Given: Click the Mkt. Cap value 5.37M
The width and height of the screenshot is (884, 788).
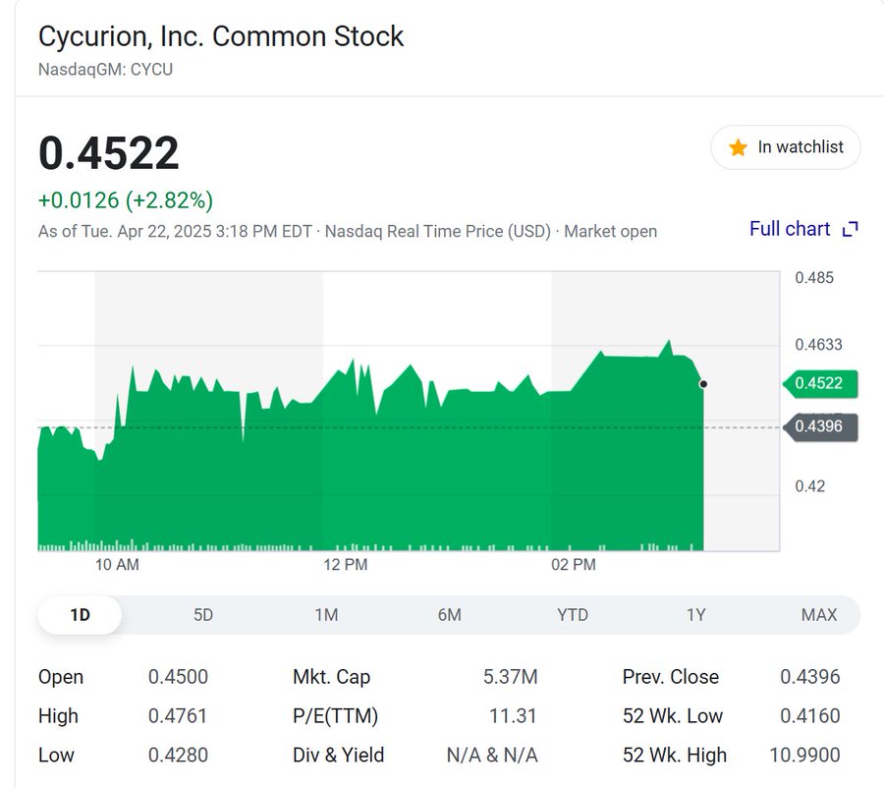Looking at the screenshot, I should click(x=510, y=677).
